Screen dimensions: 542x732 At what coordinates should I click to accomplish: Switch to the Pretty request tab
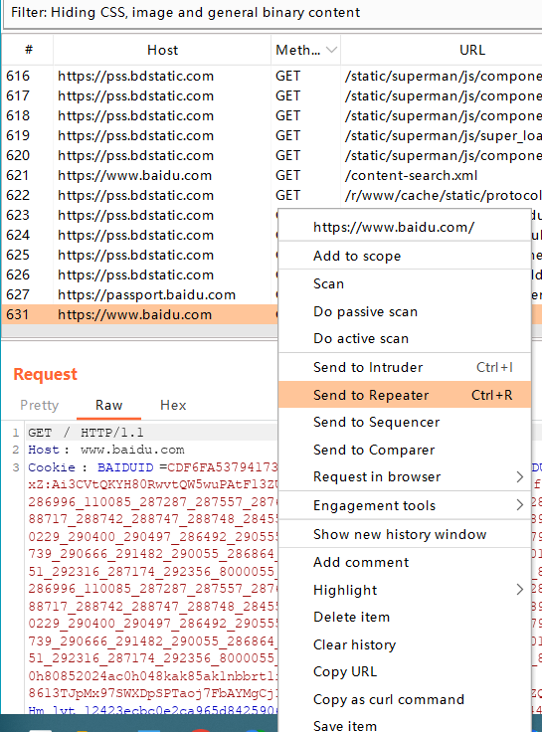coord(39,405)
